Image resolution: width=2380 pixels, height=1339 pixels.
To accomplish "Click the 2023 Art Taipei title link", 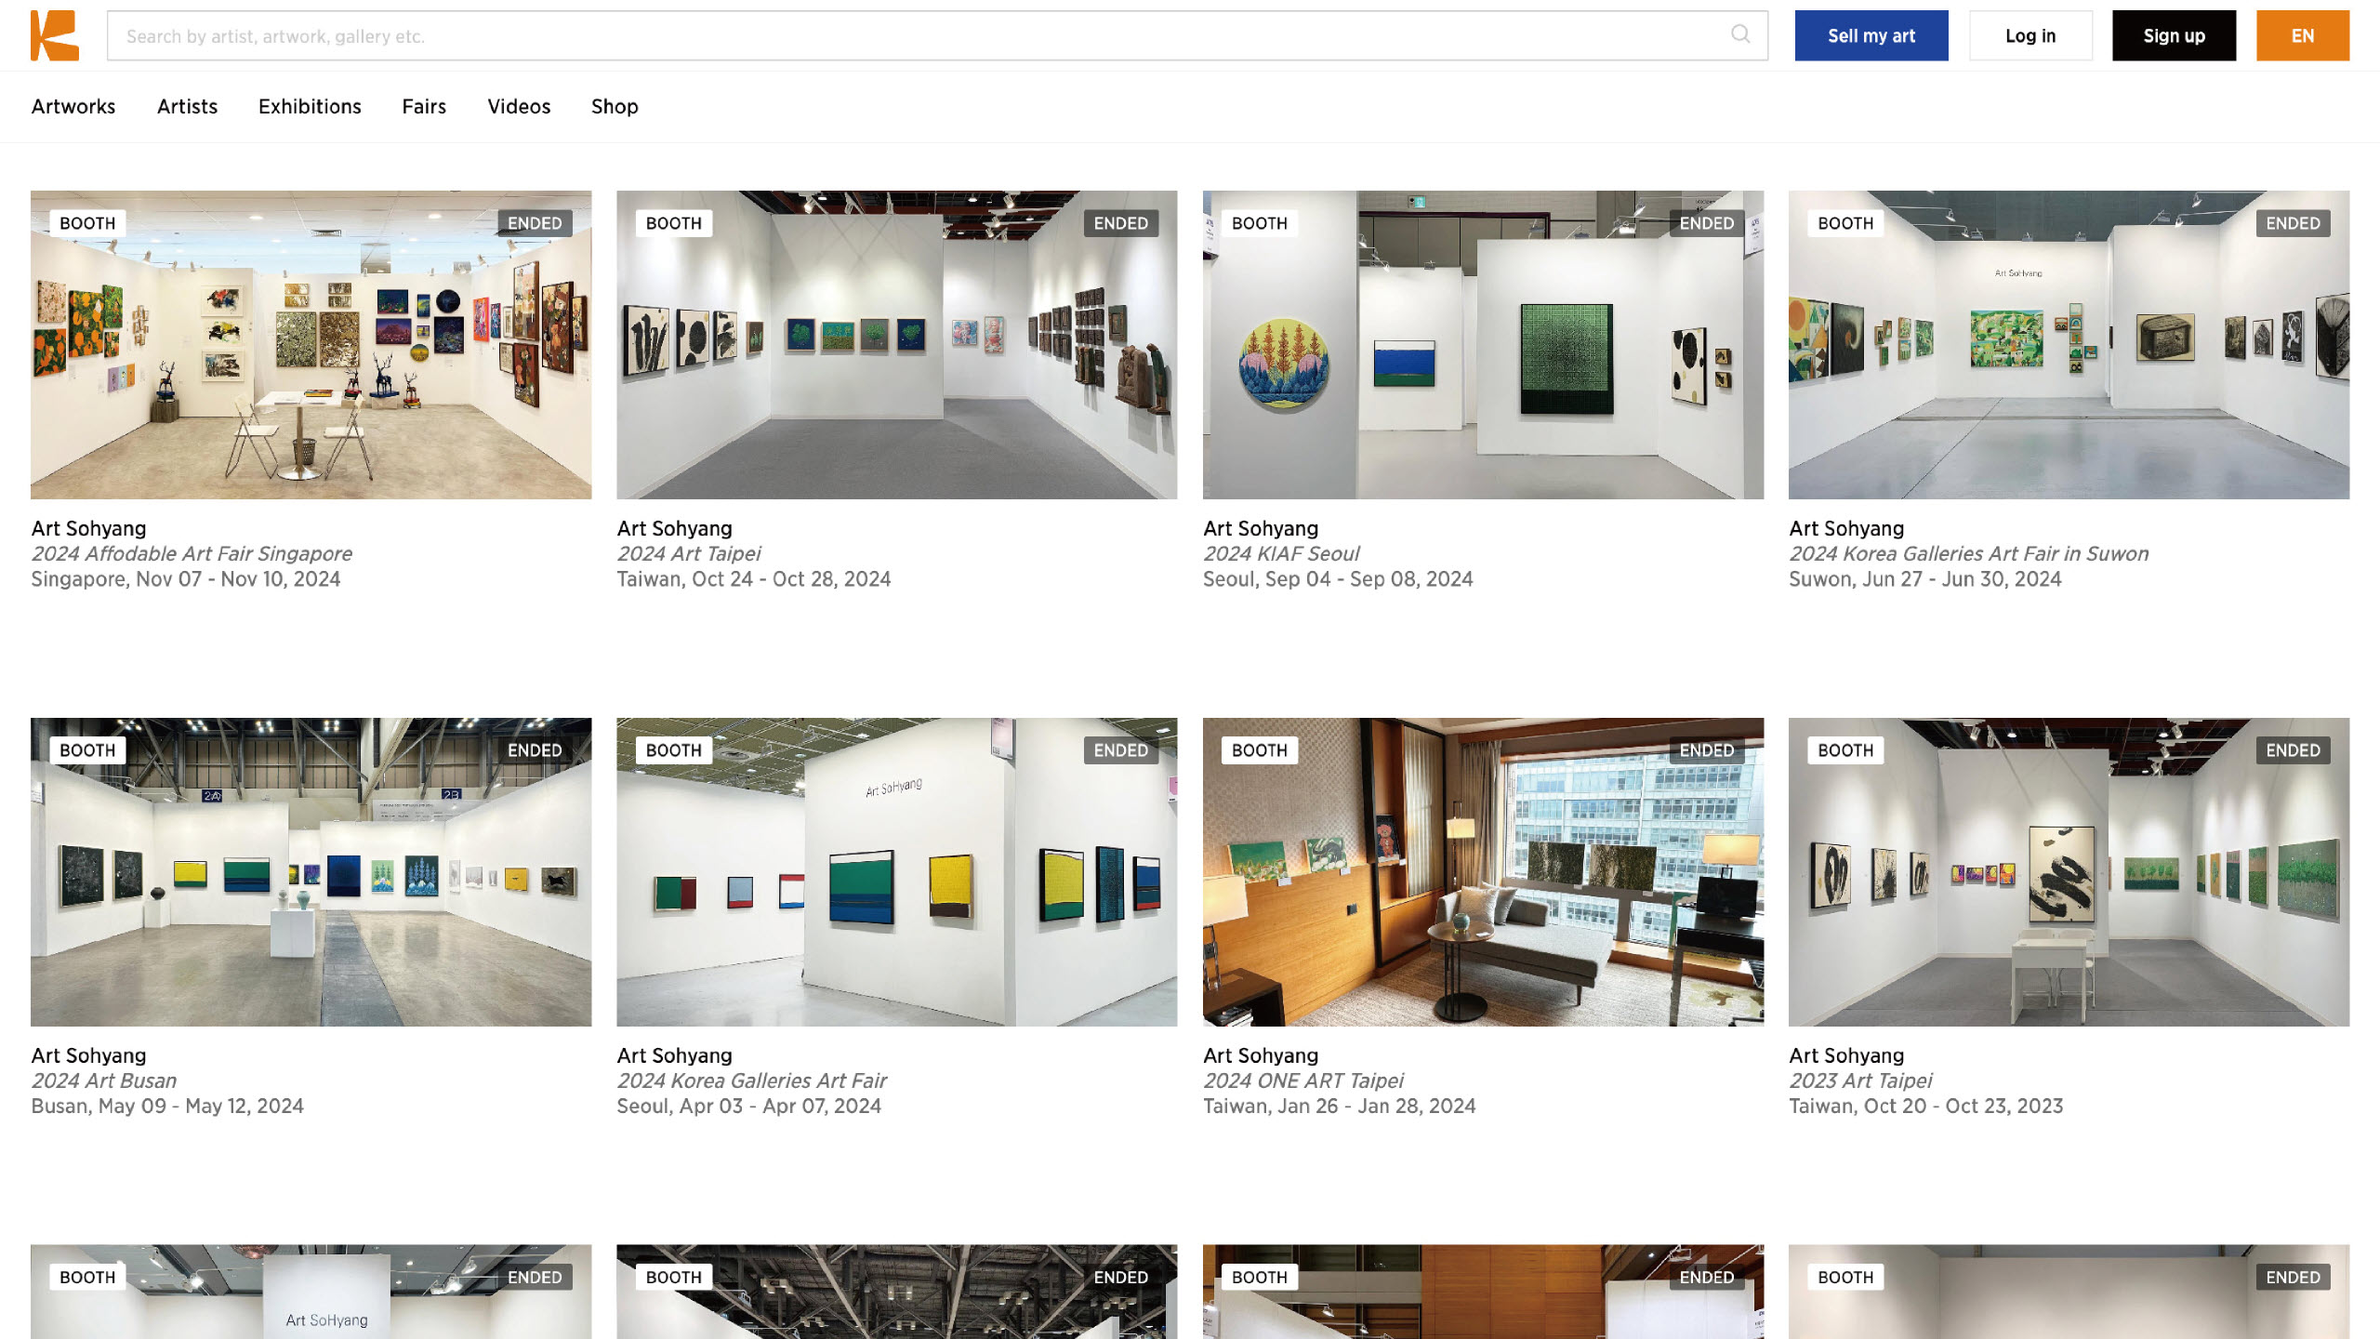I will (1860, 1080).
